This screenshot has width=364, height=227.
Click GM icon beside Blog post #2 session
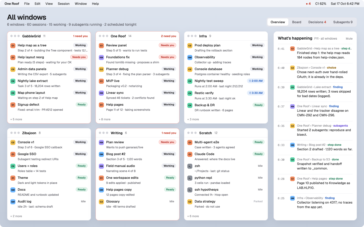[x=101, y=154]
